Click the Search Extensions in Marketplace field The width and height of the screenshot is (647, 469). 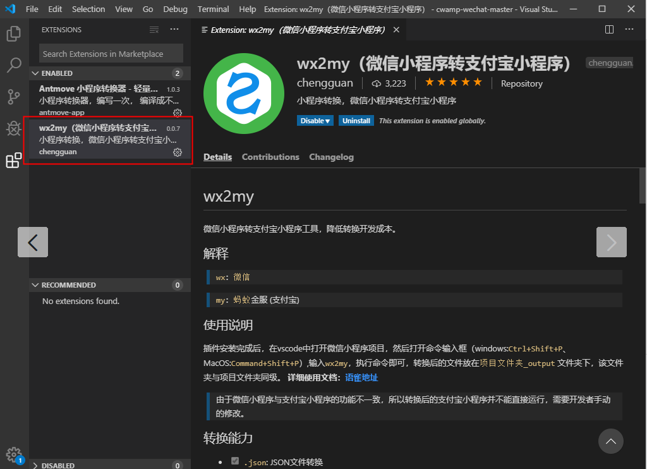(x=110, y=53)
